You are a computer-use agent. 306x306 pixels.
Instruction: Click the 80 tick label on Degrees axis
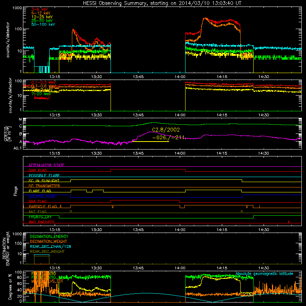pos(20,277)
